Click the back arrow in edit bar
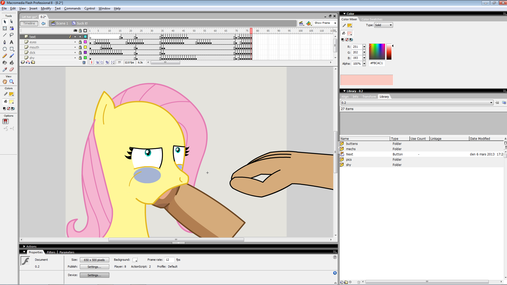The width and height of the screenshot is (507, 285). click(43, 23)
